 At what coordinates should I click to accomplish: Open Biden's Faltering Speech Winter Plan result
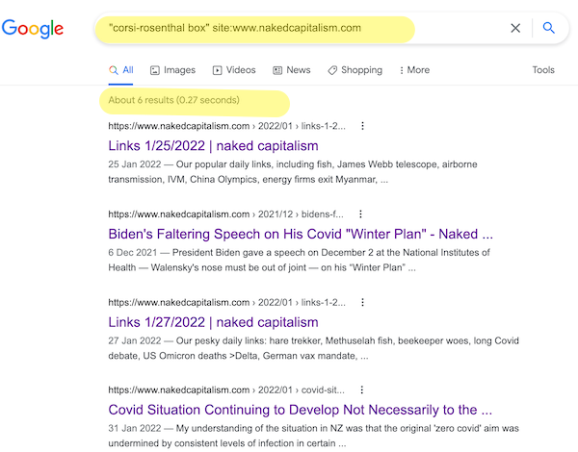[x=301, y=234]
